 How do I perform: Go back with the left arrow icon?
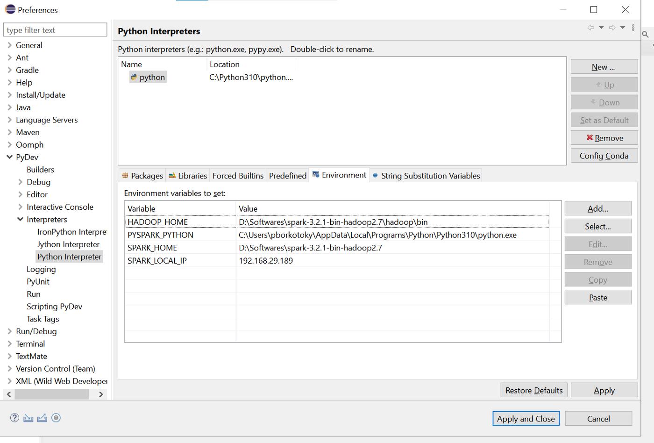(591, 28)
